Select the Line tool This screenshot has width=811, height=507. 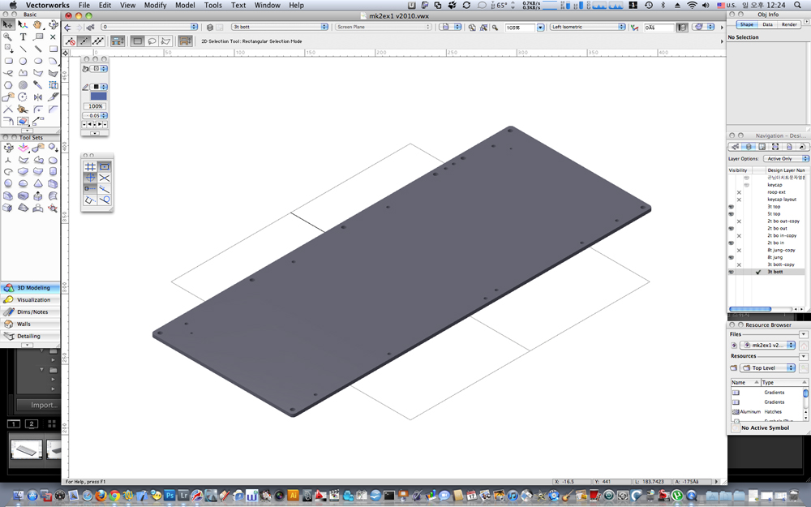(23, 49)
